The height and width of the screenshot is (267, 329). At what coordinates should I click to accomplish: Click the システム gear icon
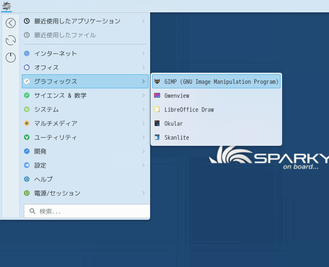[x=27, y=109]
